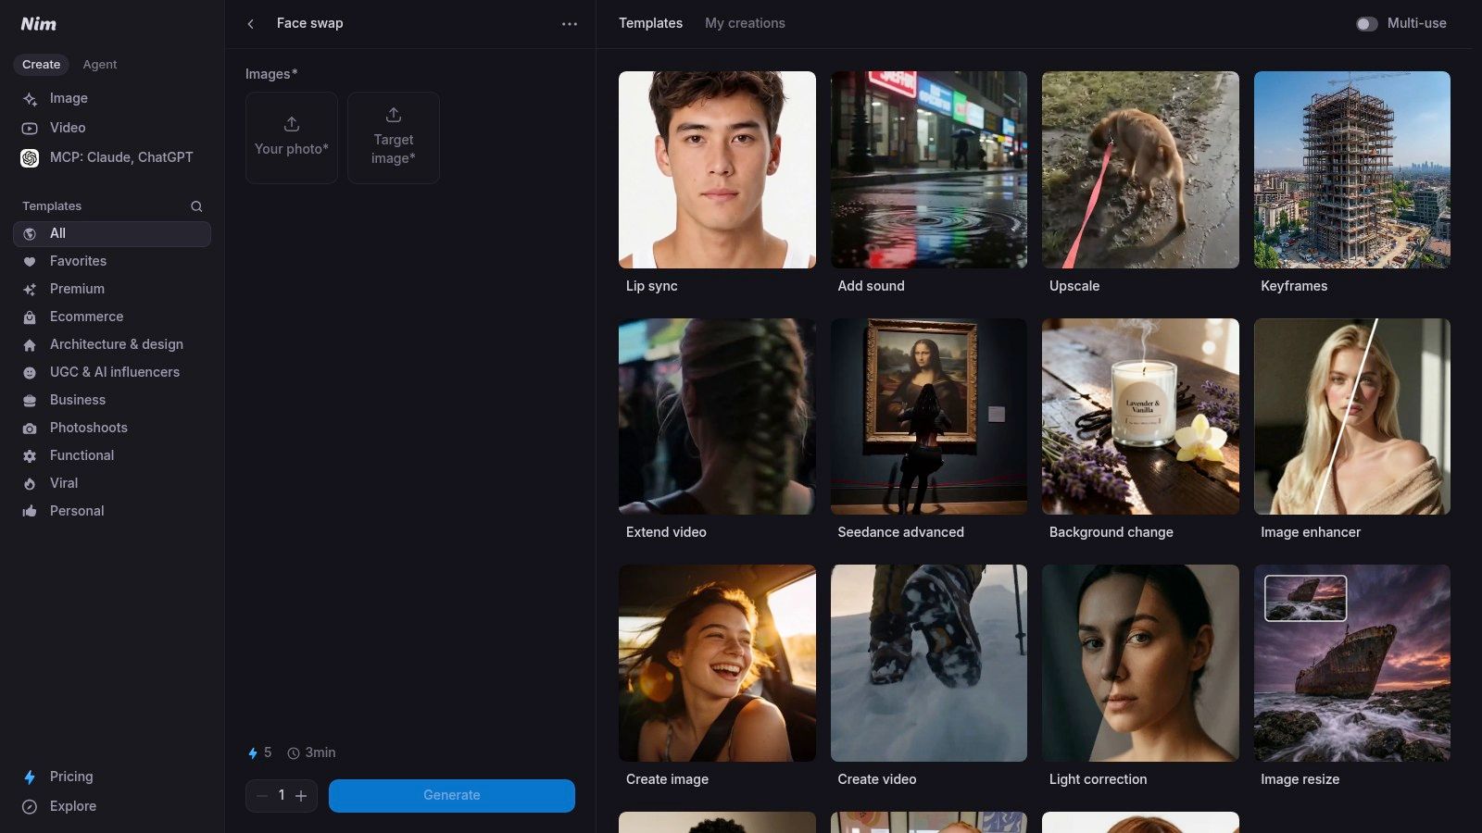The height and width of the screenshot is (833, 1482).
Task: Click the Light correction caption text
Action: point(1098,779)
